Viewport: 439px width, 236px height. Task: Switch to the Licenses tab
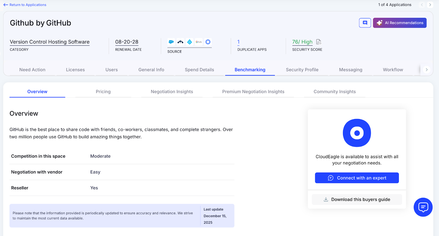coord(75,70)
